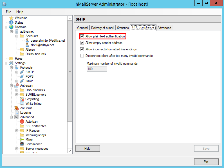Click the Anti-spam envelope icon
The image size is (224, 168).
pos(17,86)
